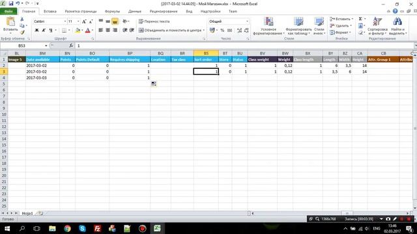417x234 pixels.
Task: Click the Fill down icon
Action: pyautogui.click(x=360, y=26)
